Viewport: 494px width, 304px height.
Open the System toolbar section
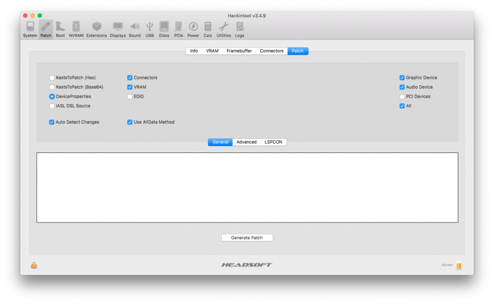point(30,30)
